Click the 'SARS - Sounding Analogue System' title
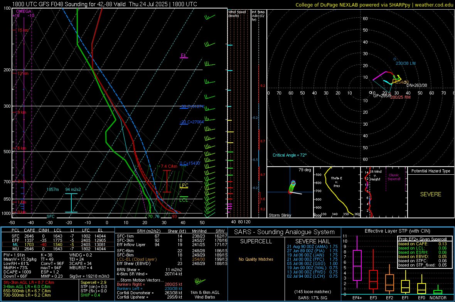The height and width of the screenshot is (302, 455). click(285, 232)
